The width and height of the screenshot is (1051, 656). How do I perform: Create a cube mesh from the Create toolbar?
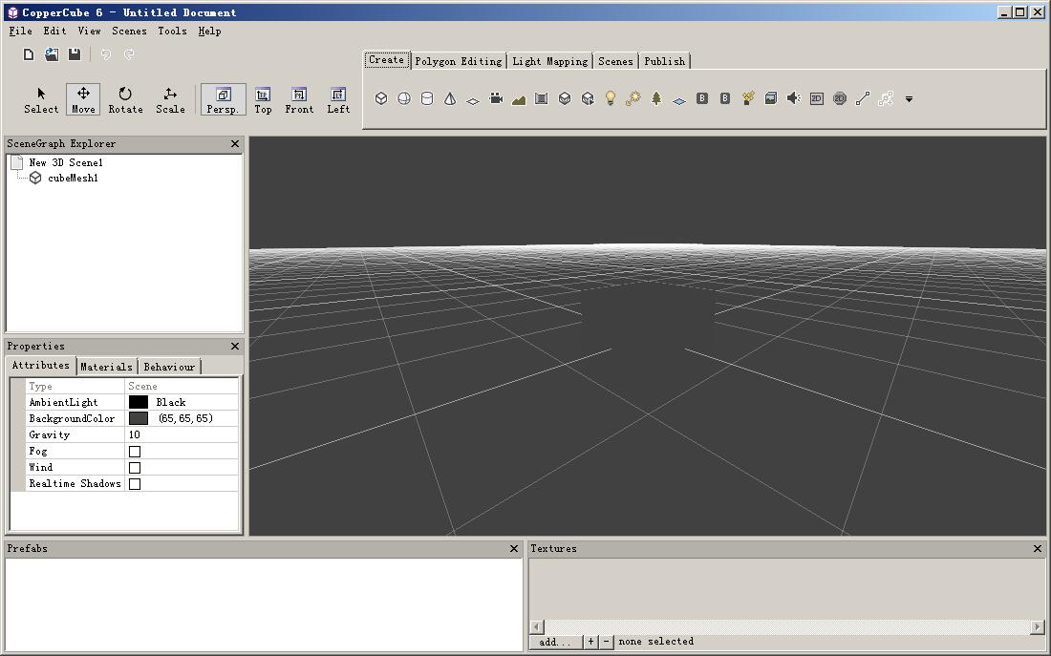point(381,98)
